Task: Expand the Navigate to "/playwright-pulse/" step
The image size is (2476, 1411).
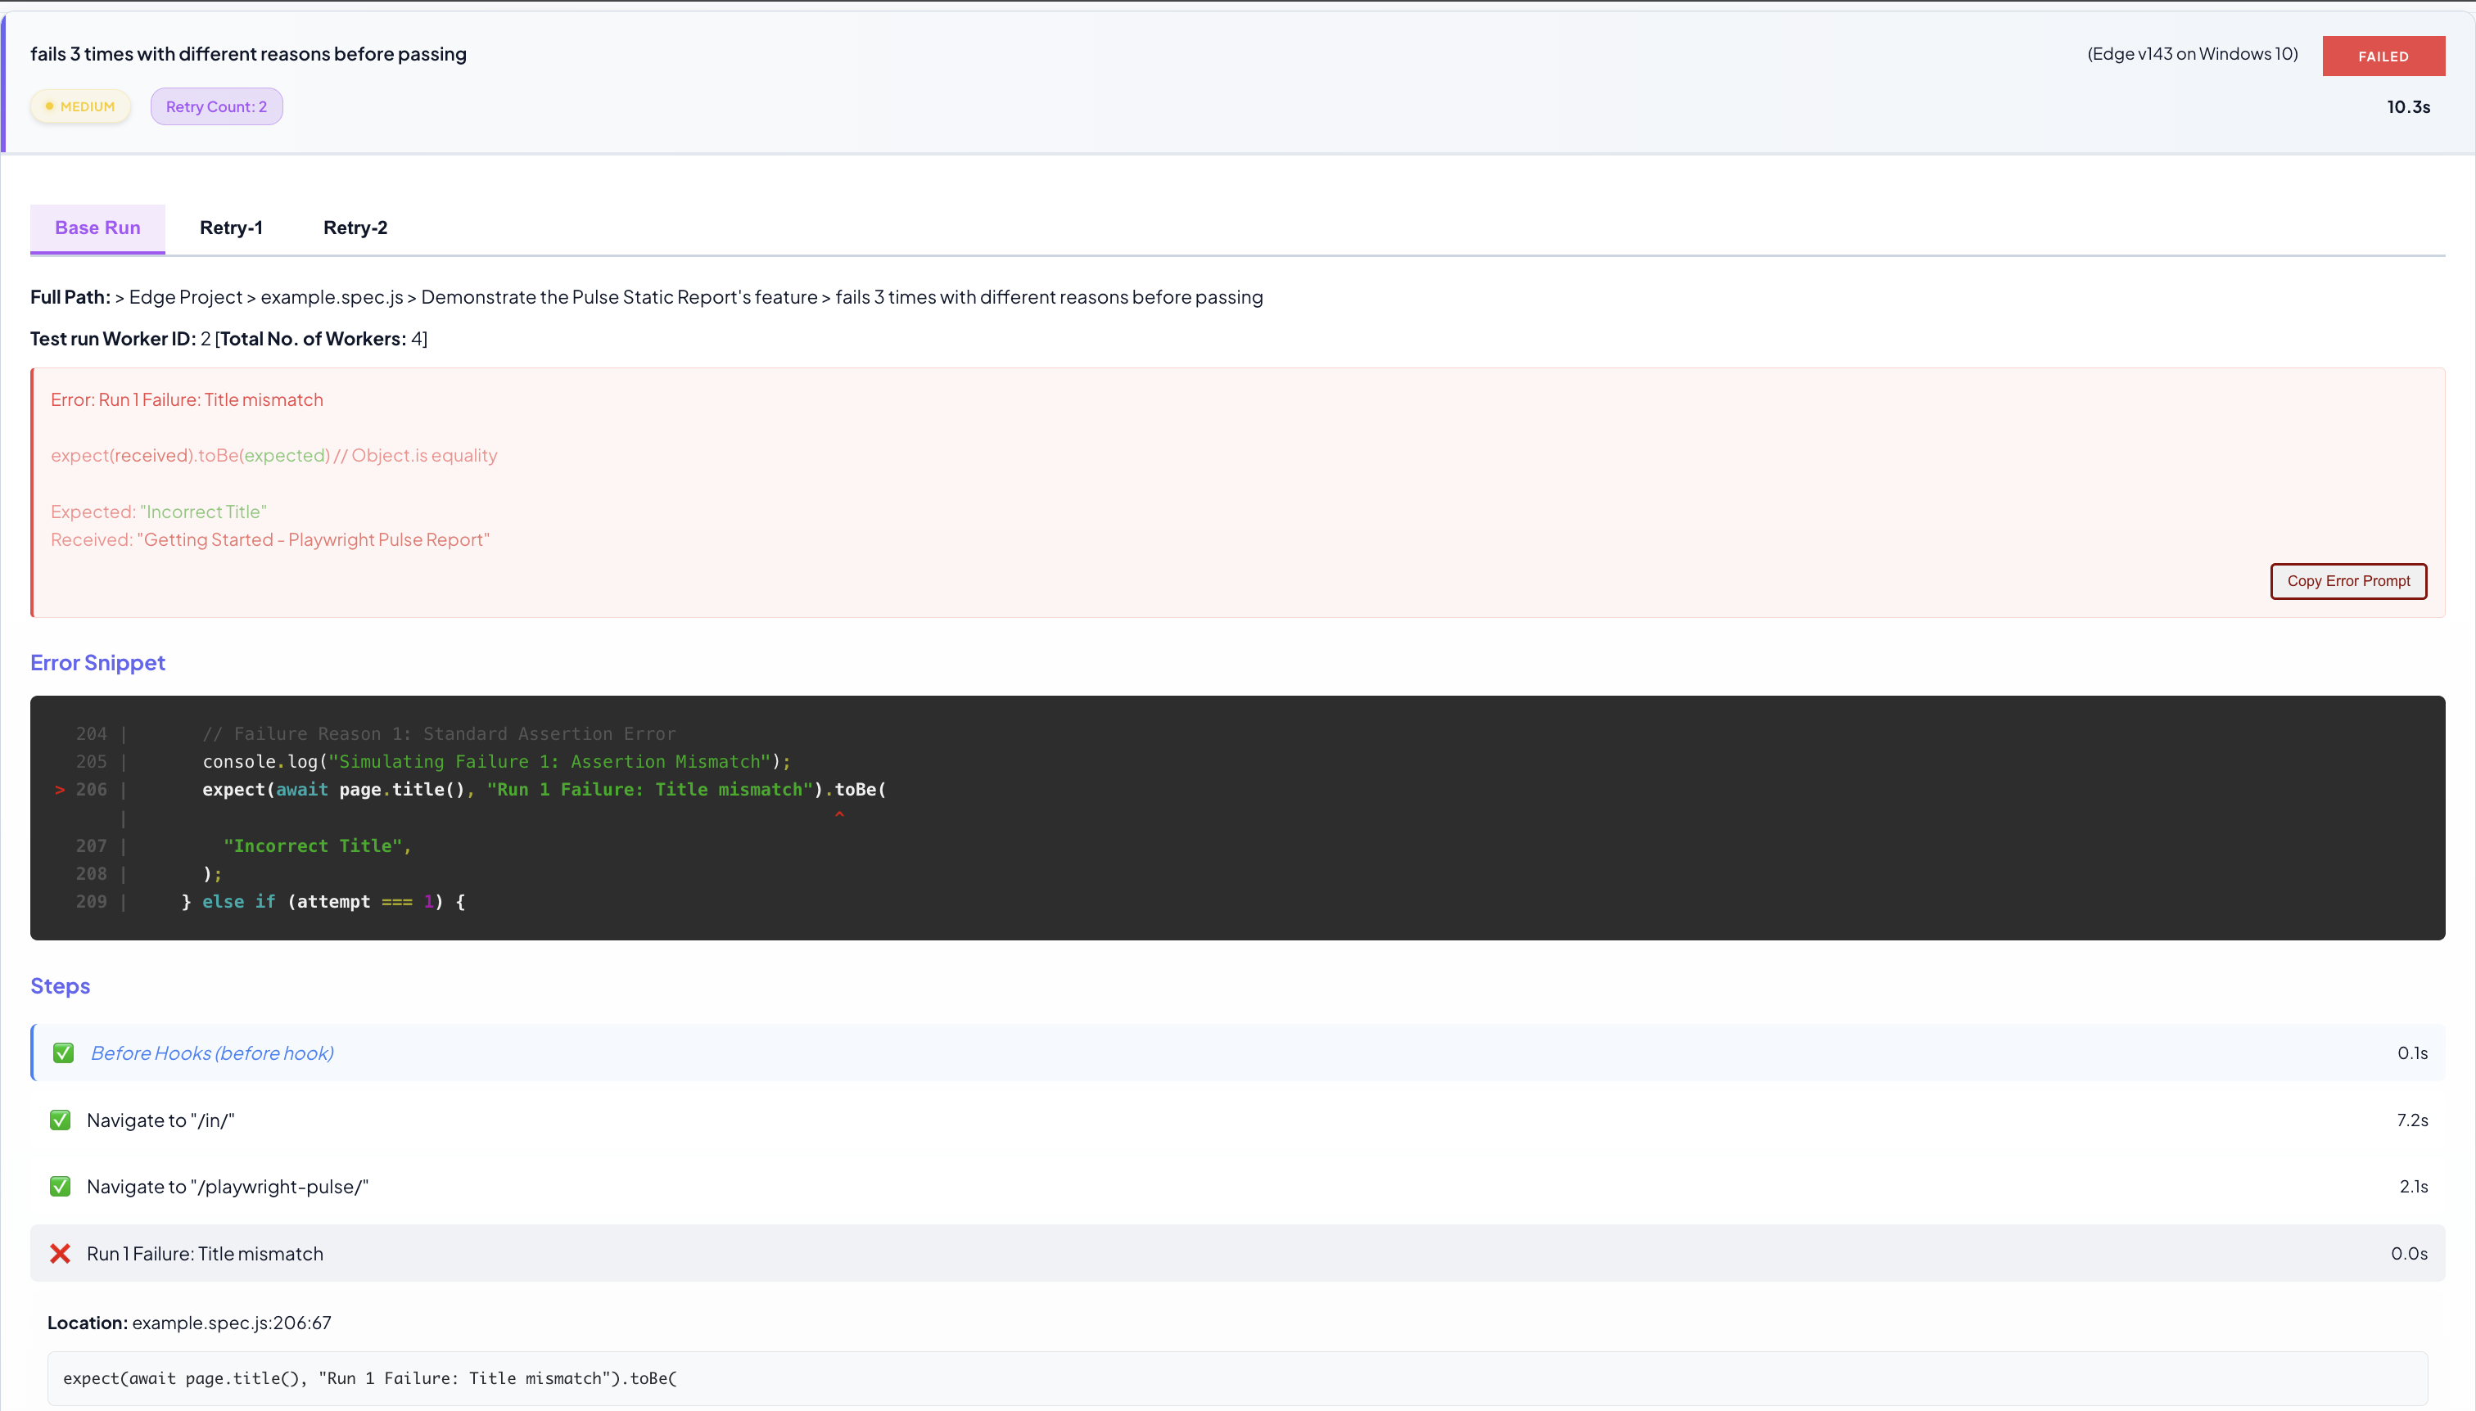Action: (x=227, y=1186)
